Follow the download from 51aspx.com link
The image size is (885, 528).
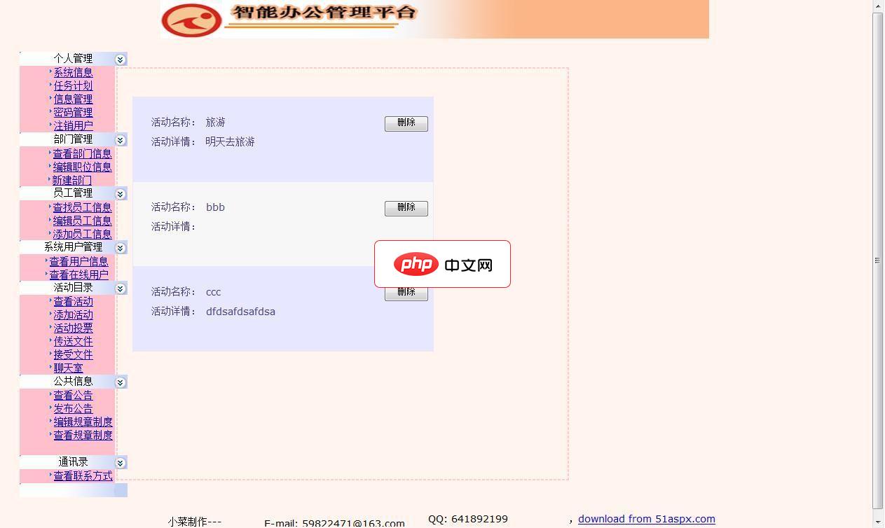coord(647,519)
